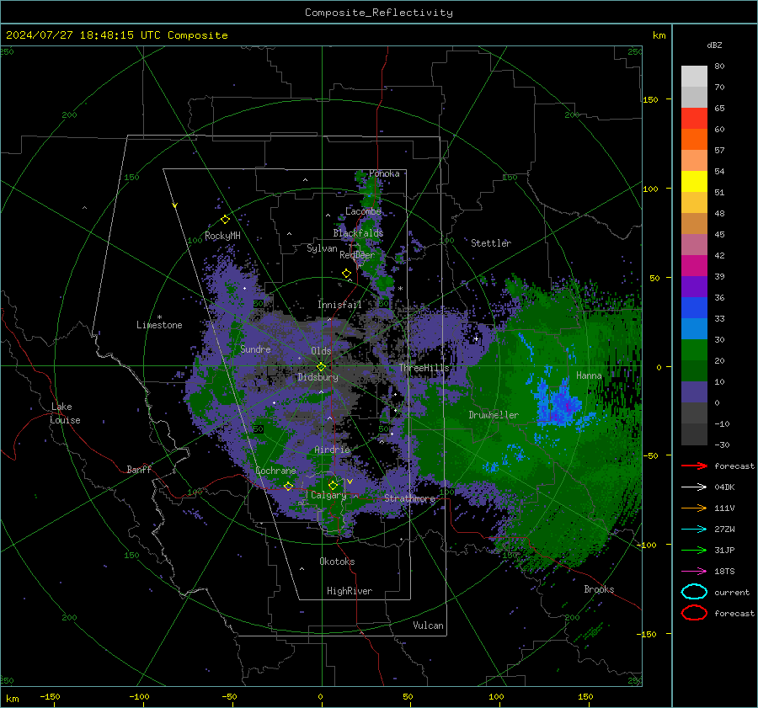Viewport: 758px width, 708px height.
Task: Click the cyan current ellipse in legend
Action: click(x=694, y=592)
